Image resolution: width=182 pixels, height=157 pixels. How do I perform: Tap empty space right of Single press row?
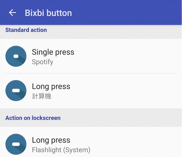tap(128, 56)
